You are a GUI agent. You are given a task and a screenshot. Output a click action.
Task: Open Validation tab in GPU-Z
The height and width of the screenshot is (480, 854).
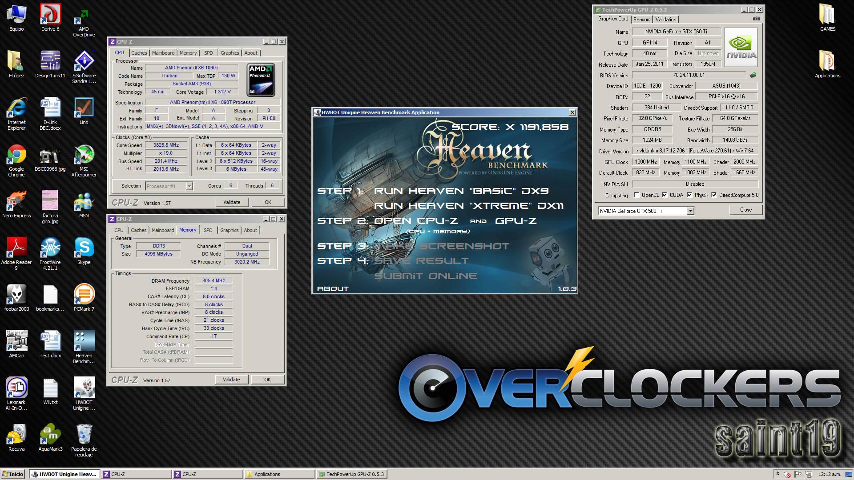coord(666,20)
